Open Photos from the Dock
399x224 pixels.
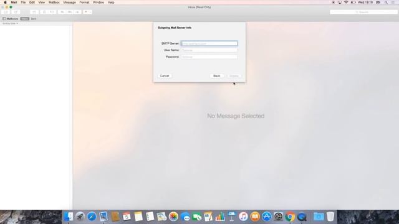click(x=173, y=217)
